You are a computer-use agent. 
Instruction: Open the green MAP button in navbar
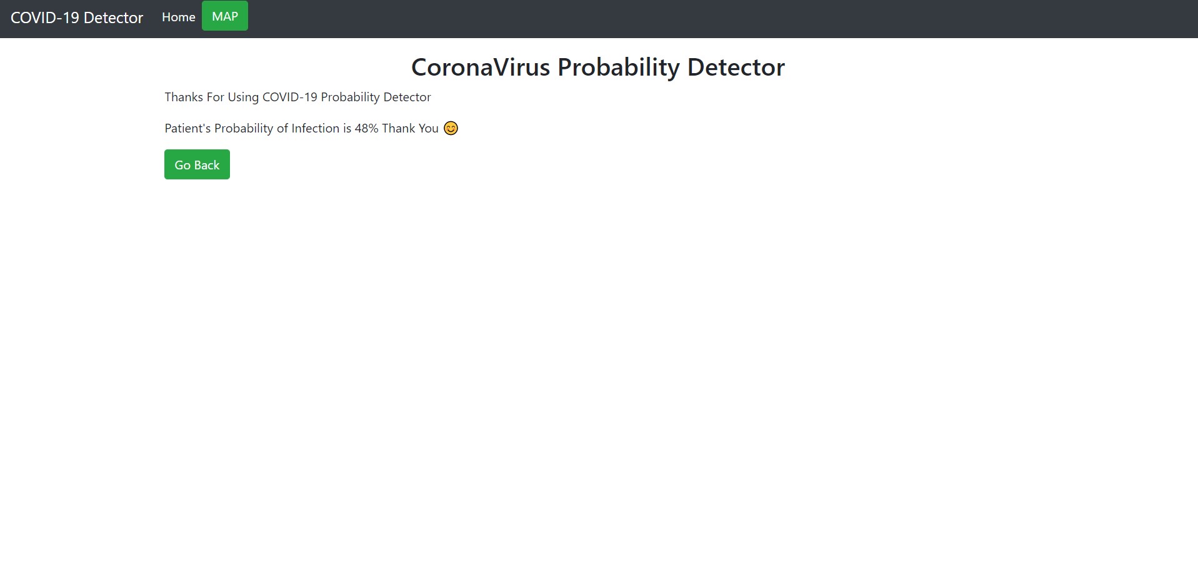[225, 16]
